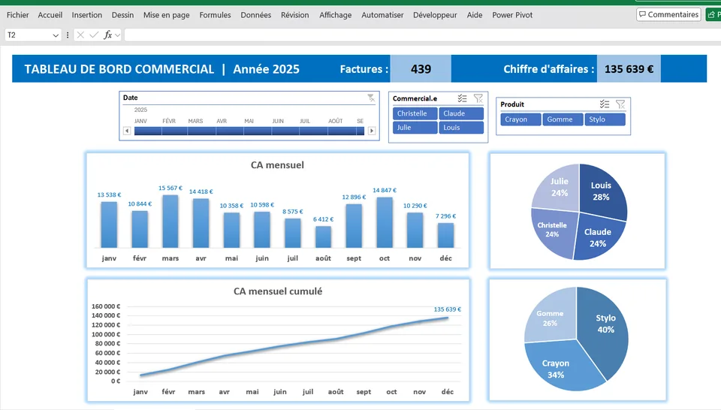Filter by Christelle in the slicer
This screenshot has width=721, height=410.
(415, 113)
